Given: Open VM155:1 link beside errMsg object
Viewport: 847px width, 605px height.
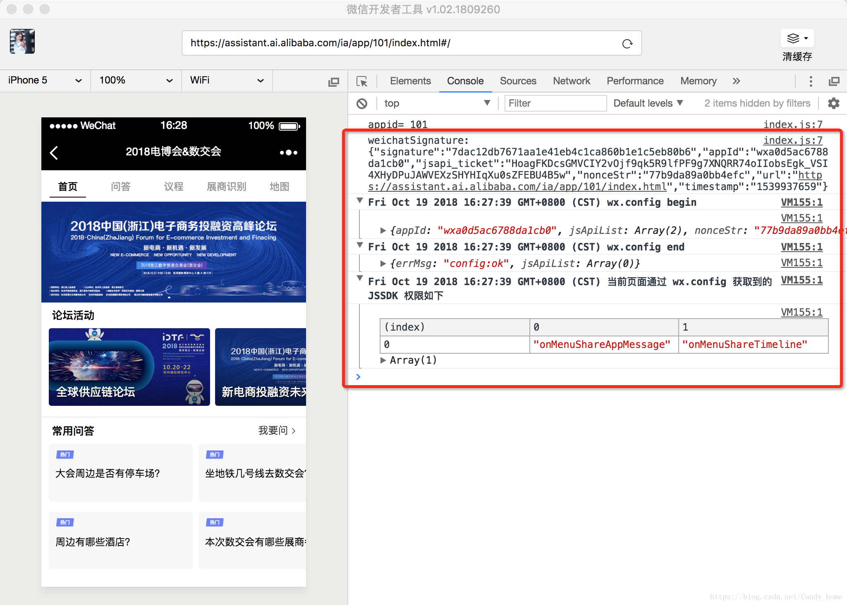Looking at the screenshot, I should [802, 263].
